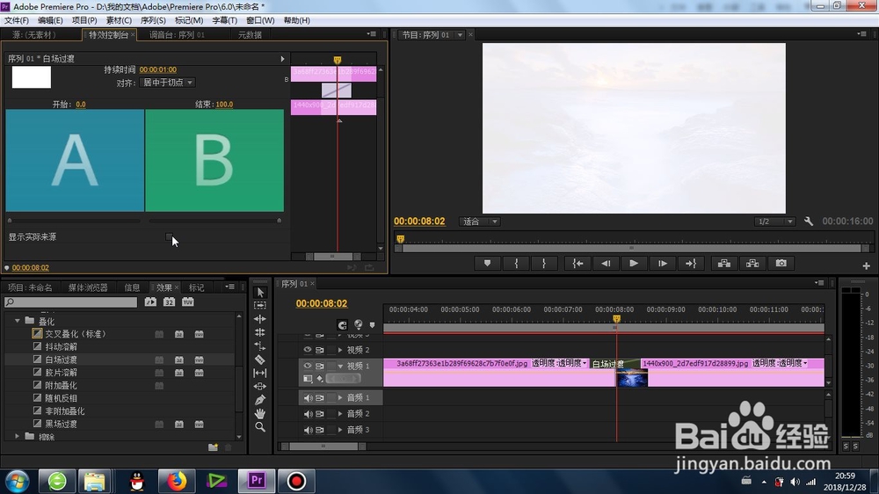Screen dimensions: 879x494
Task: Click 白场过渡 transition on timeline
Action: 615,364
